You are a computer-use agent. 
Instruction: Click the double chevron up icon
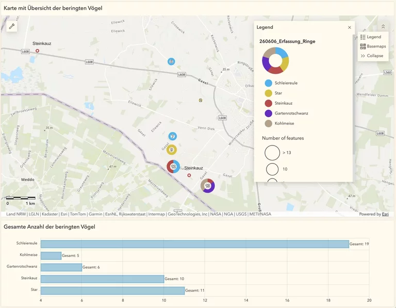[383, 26]
